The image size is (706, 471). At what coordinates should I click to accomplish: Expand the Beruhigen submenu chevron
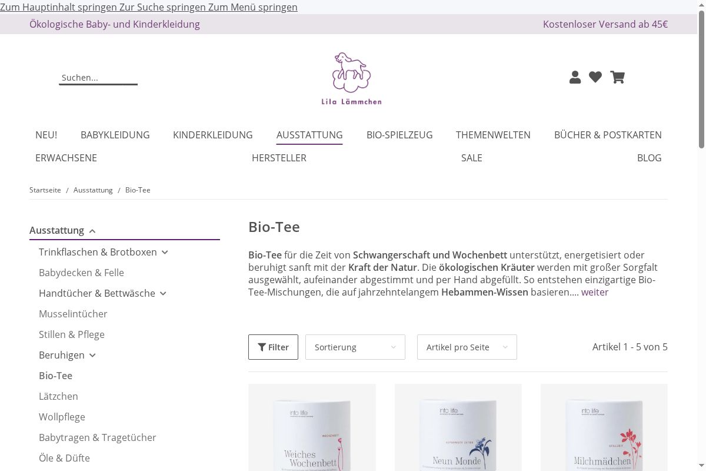click(x=92, y=355)
